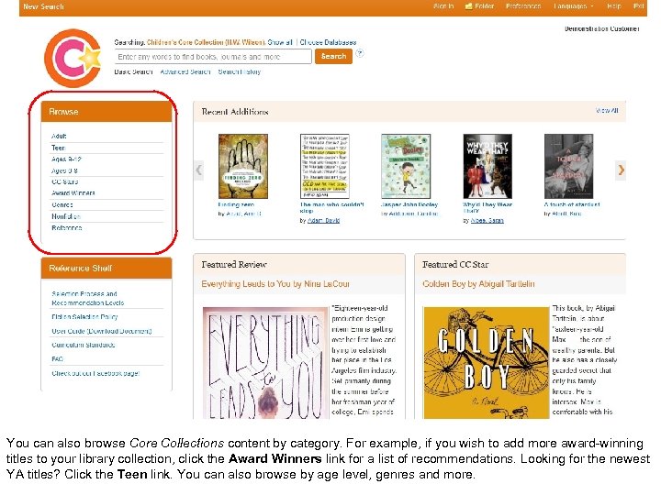661x495 pixels.
Task: Click the orange Search button
Action: [333, 57]
